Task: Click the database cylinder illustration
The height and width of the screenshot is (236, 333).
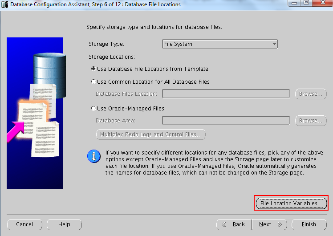Action: coord(50,74)
